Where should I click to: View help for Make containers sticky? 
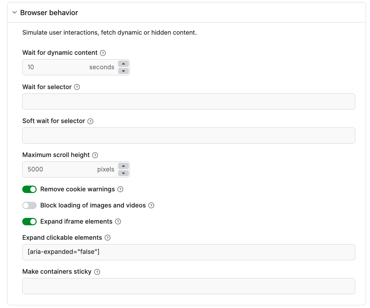[x=97, y=271]
